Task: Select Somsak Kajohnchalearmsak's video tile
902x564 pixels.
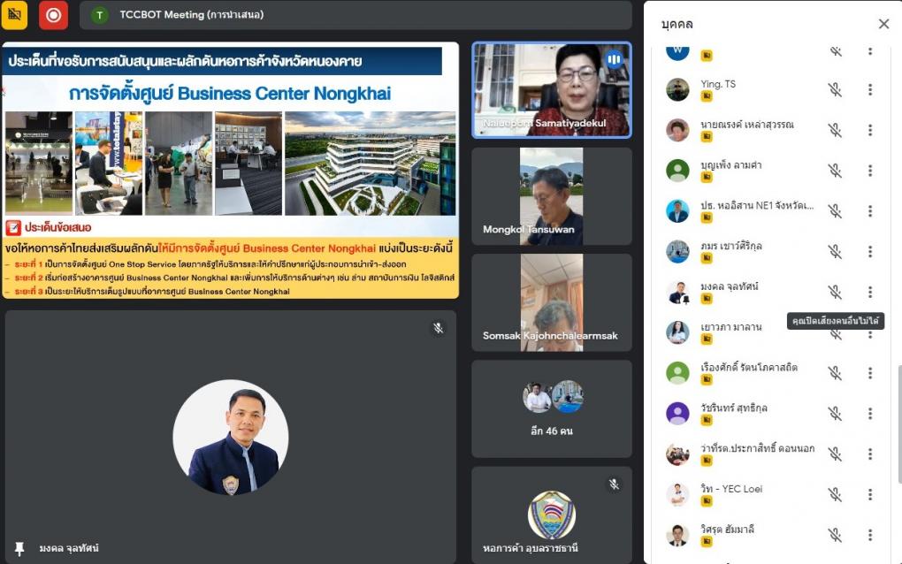Action: click(x=552, y=302)
